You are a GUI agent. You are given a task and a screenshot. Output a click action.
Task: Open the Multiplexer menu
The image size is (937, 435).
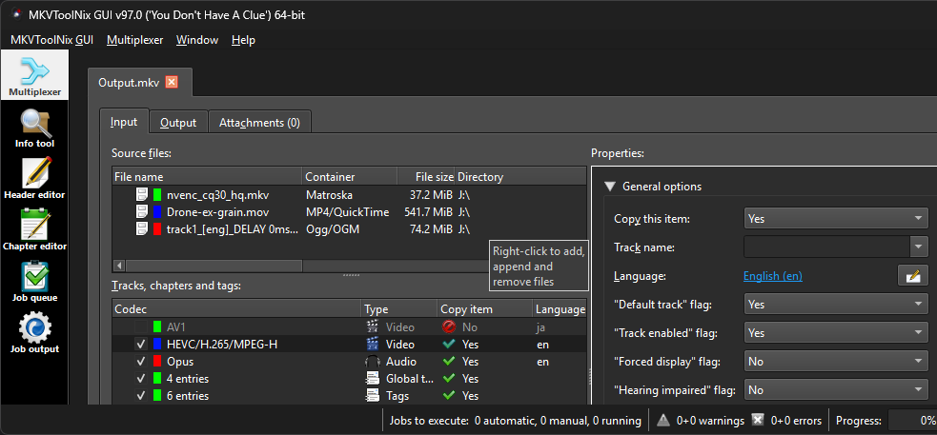tap(135, 40)
